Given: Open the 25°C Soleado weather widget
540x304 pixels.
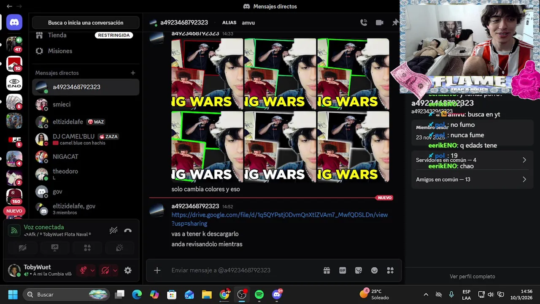Looking at the screenshot, I should point(374,294).
